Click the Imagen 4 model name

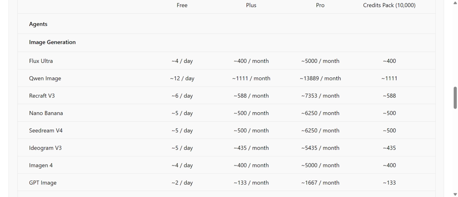pos(41,165)
